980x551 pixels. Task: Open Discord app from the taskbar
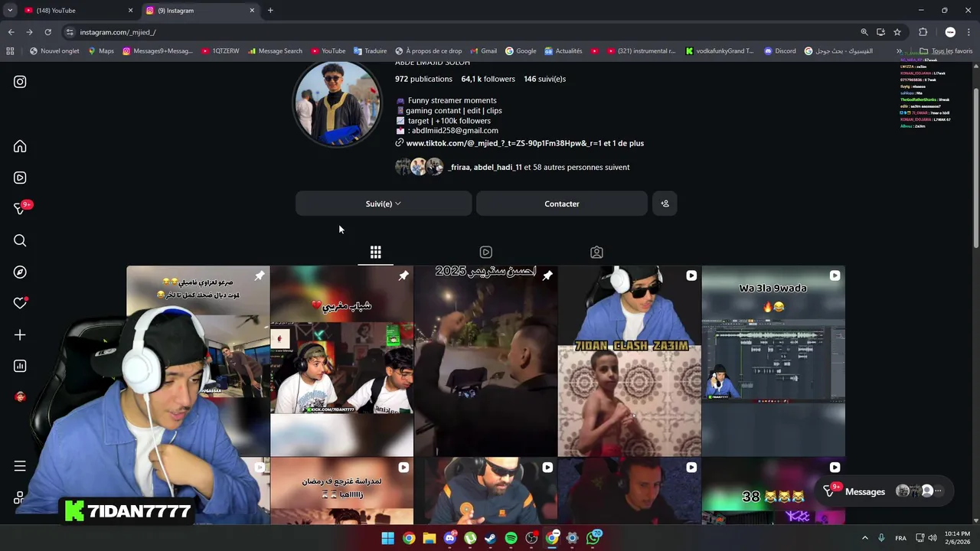[x=449, y=538]
